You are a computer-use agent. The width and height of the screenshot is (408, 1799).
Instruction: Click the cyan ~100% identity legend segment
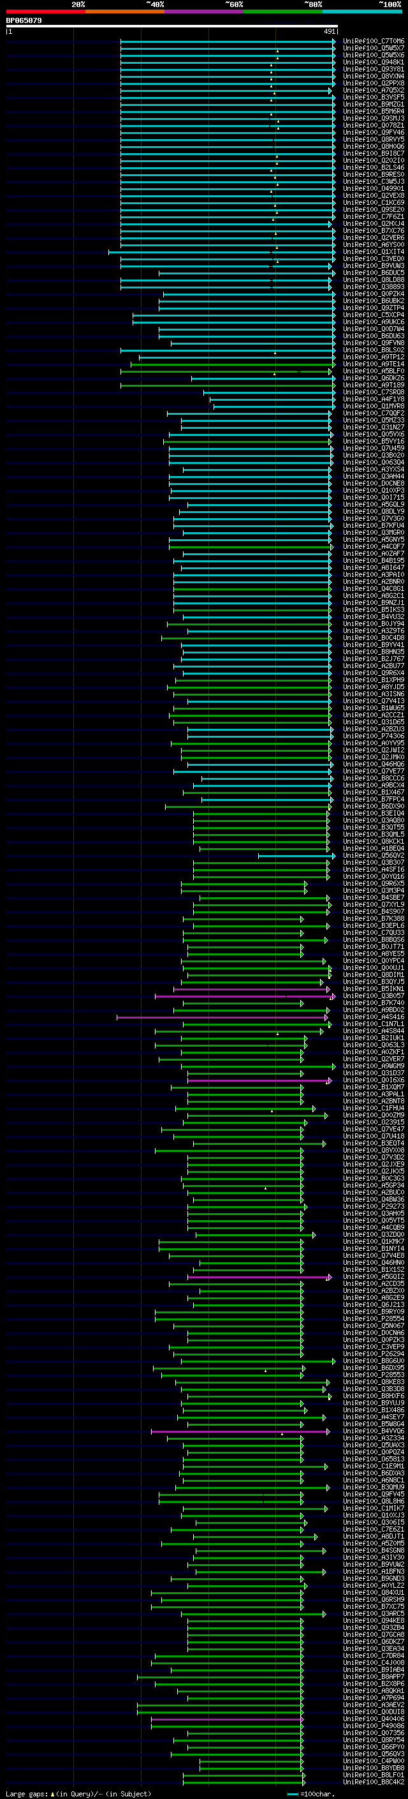coord(362,11)
